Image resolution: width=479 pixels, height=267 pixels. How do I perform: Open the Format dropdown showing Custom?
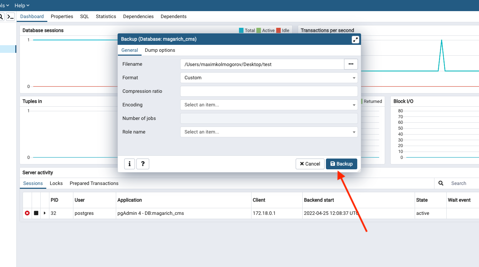[x=269, y=78]
